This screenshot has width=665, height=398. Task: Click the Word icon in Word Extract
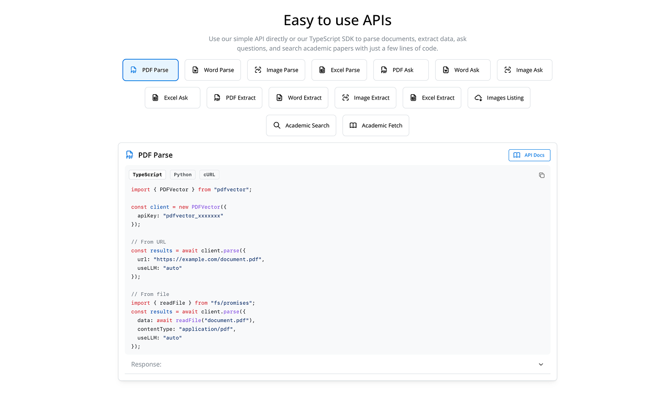click(x=279, y=98)
